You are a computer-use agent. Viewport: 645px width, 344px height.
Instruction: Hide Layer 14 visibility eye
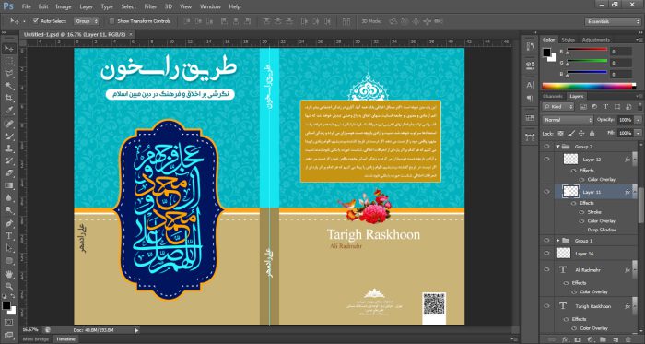[546, 253]
